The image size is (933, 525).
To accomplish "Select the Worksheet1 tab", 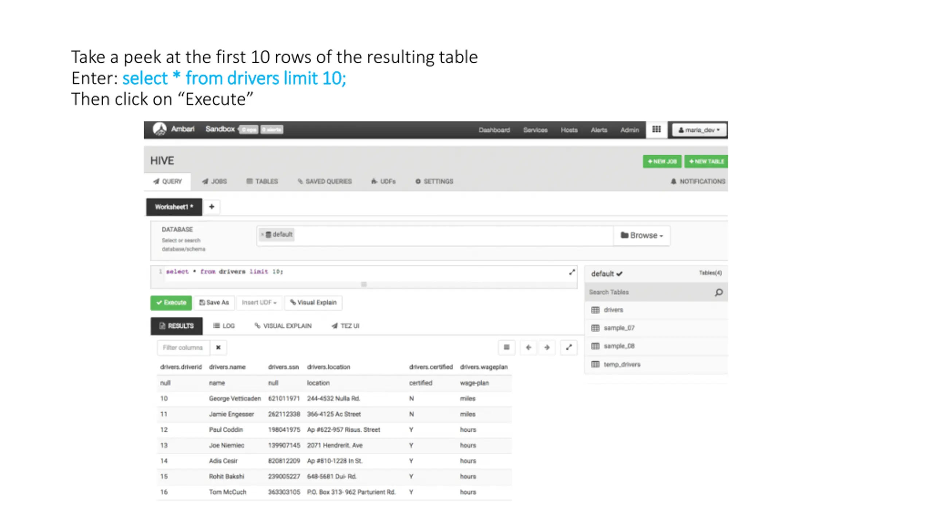I will tap(174, 207).
